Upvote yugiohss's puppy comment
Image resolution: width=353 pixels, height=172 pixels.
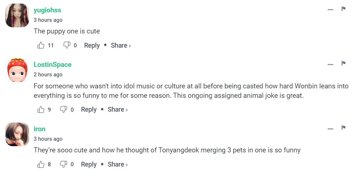(41, 45)
